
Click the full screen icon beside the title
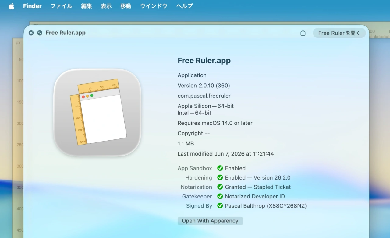click(x=40, y=33)
